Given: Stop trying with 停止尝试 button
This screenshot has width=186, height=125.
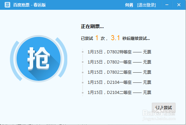Looking at the screenshot, I should [x=164, y=107].
